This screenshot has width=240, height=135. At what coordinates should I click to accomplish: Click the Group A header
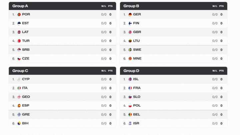coord(20,6)
